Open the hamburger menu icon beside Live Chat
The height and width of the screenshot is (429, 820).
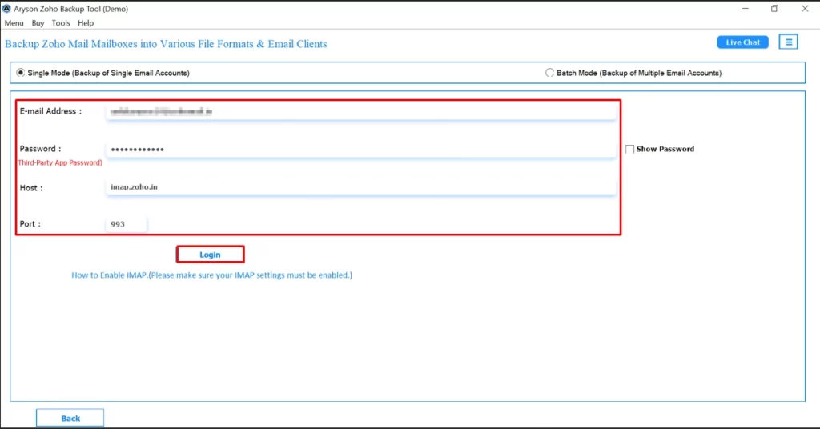pyautogui.click(x=788, y=42)
